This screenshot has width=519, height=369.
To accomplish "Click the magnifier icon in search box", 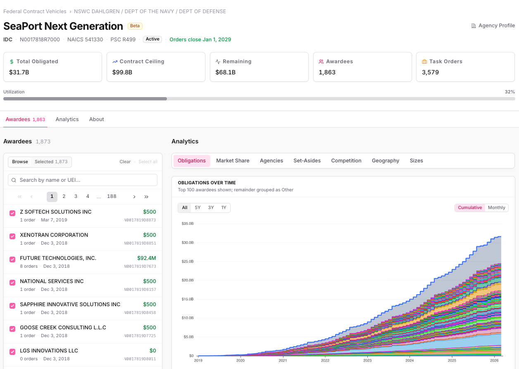I will [14, 180].
